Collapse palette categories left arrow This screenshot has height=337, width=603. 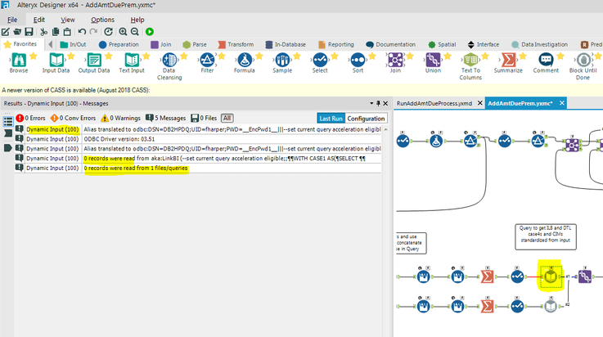51,44
